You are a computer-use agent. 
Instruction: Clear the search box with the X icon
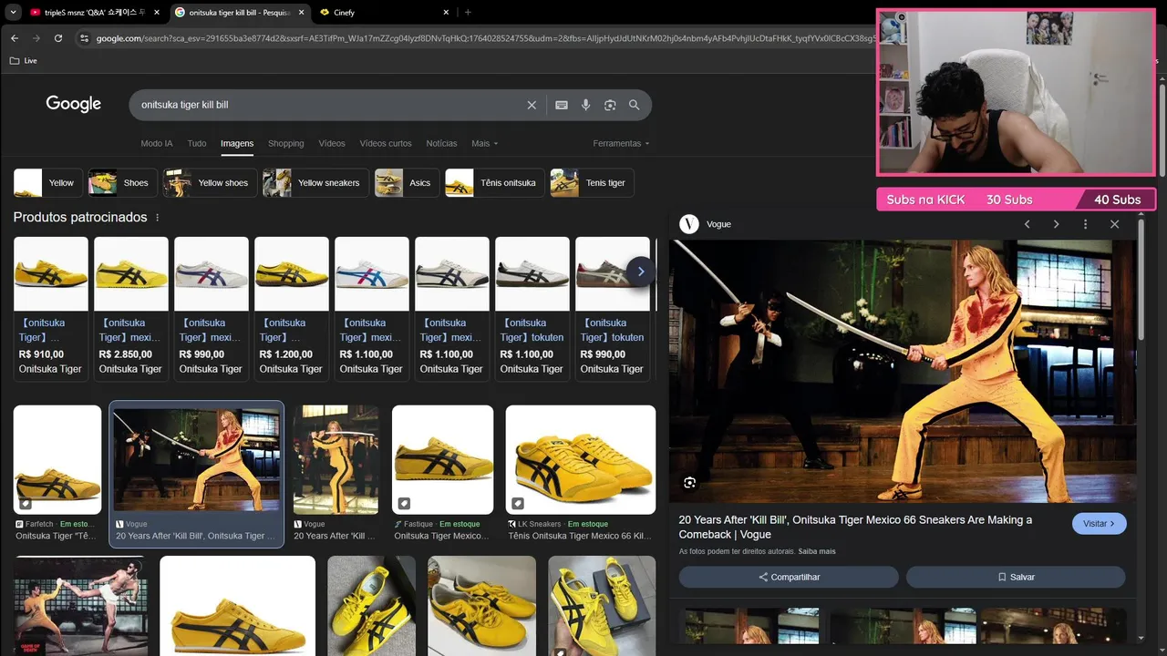(x=532, y=105)
